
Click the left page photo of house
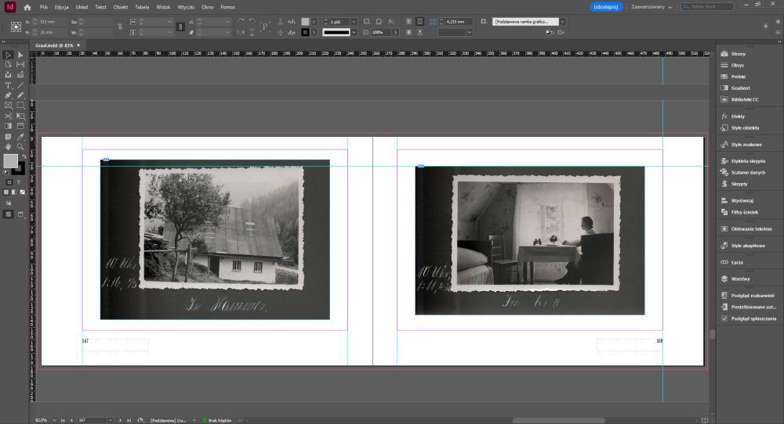215,239
